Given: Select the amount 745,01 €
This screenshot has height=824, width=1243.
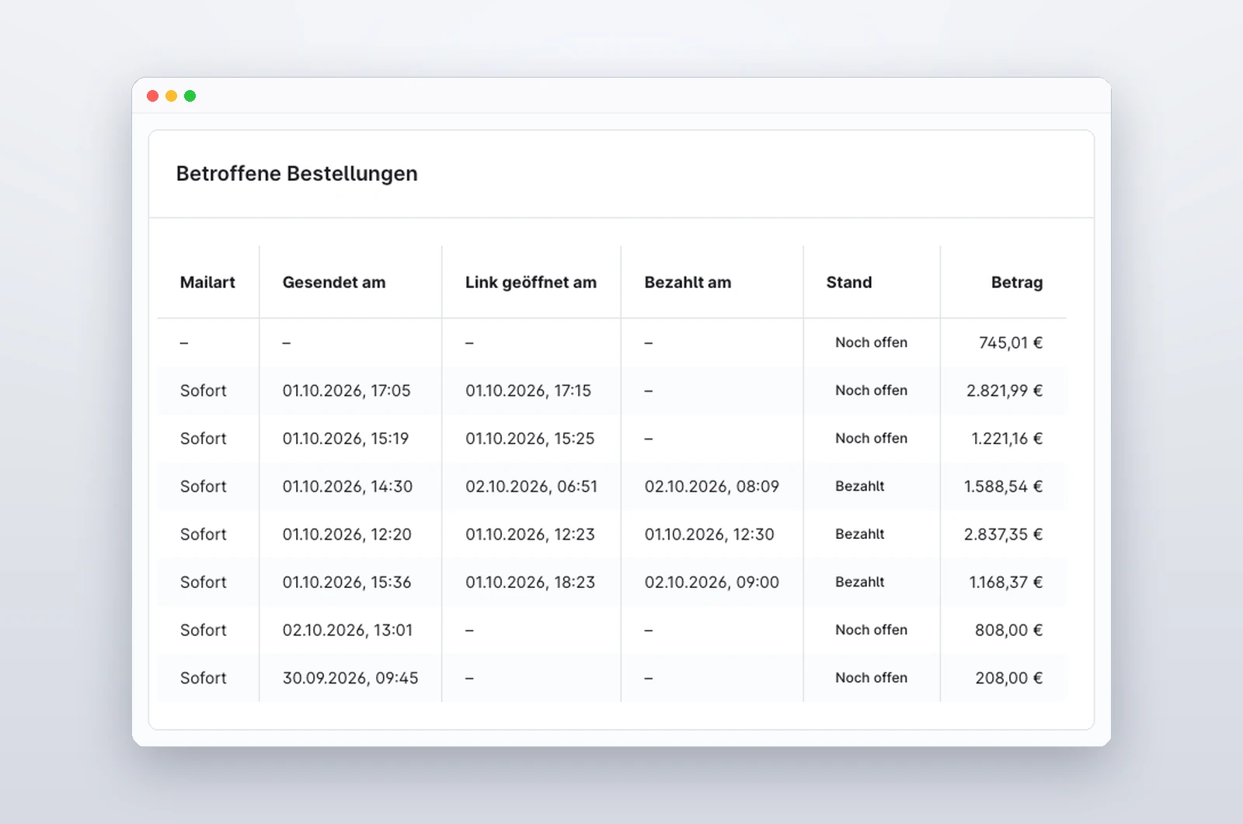Looking at the screenshot, I should click(1011, 342).
